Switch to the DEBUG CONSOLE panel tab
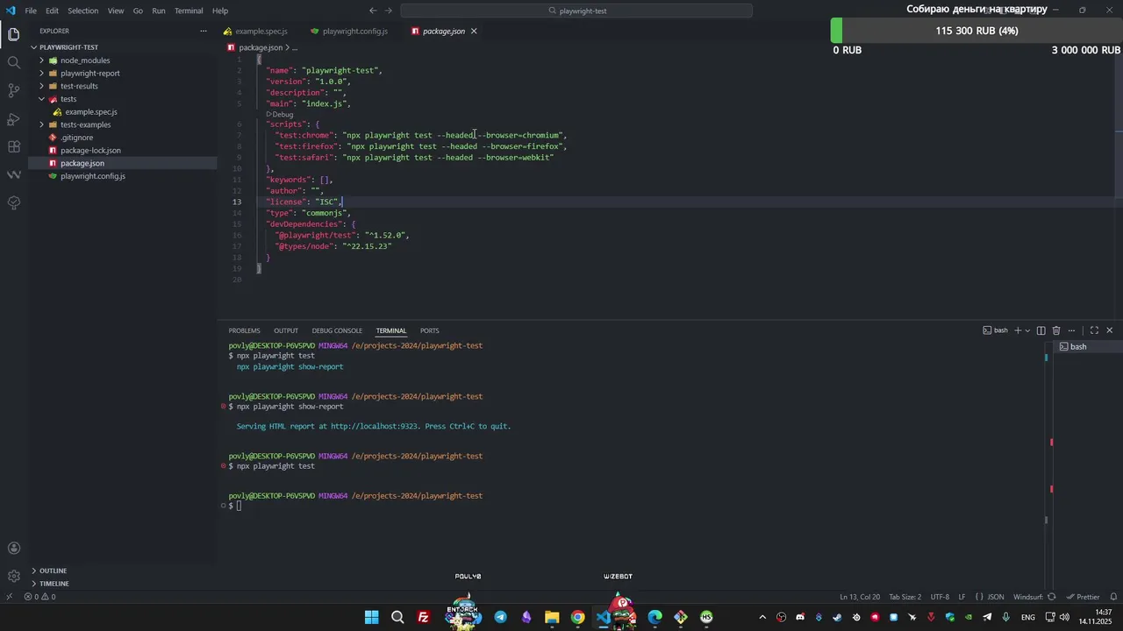Viewport: 1123px width, 631px height. tap(337, 330)
